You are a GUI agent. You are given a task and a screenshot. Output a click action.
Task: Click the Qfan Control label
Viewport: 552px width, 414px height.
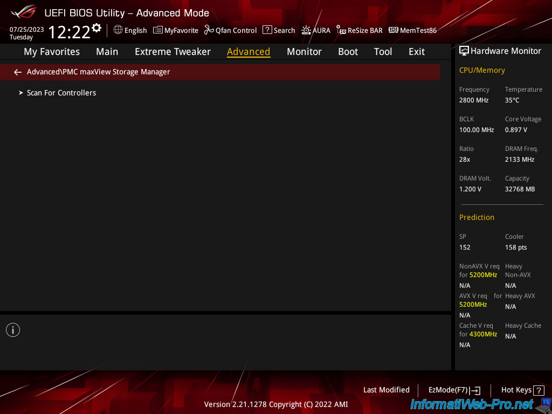(x=236, y=31)
